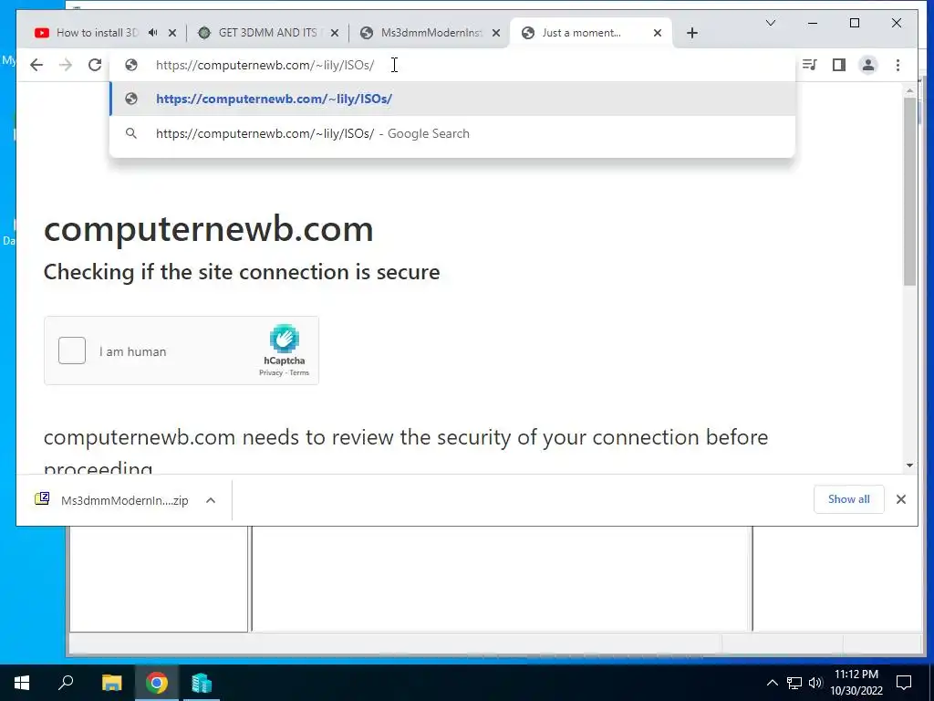
Task: Maximize the Chrome window
Action: click(x=854, y=23)
